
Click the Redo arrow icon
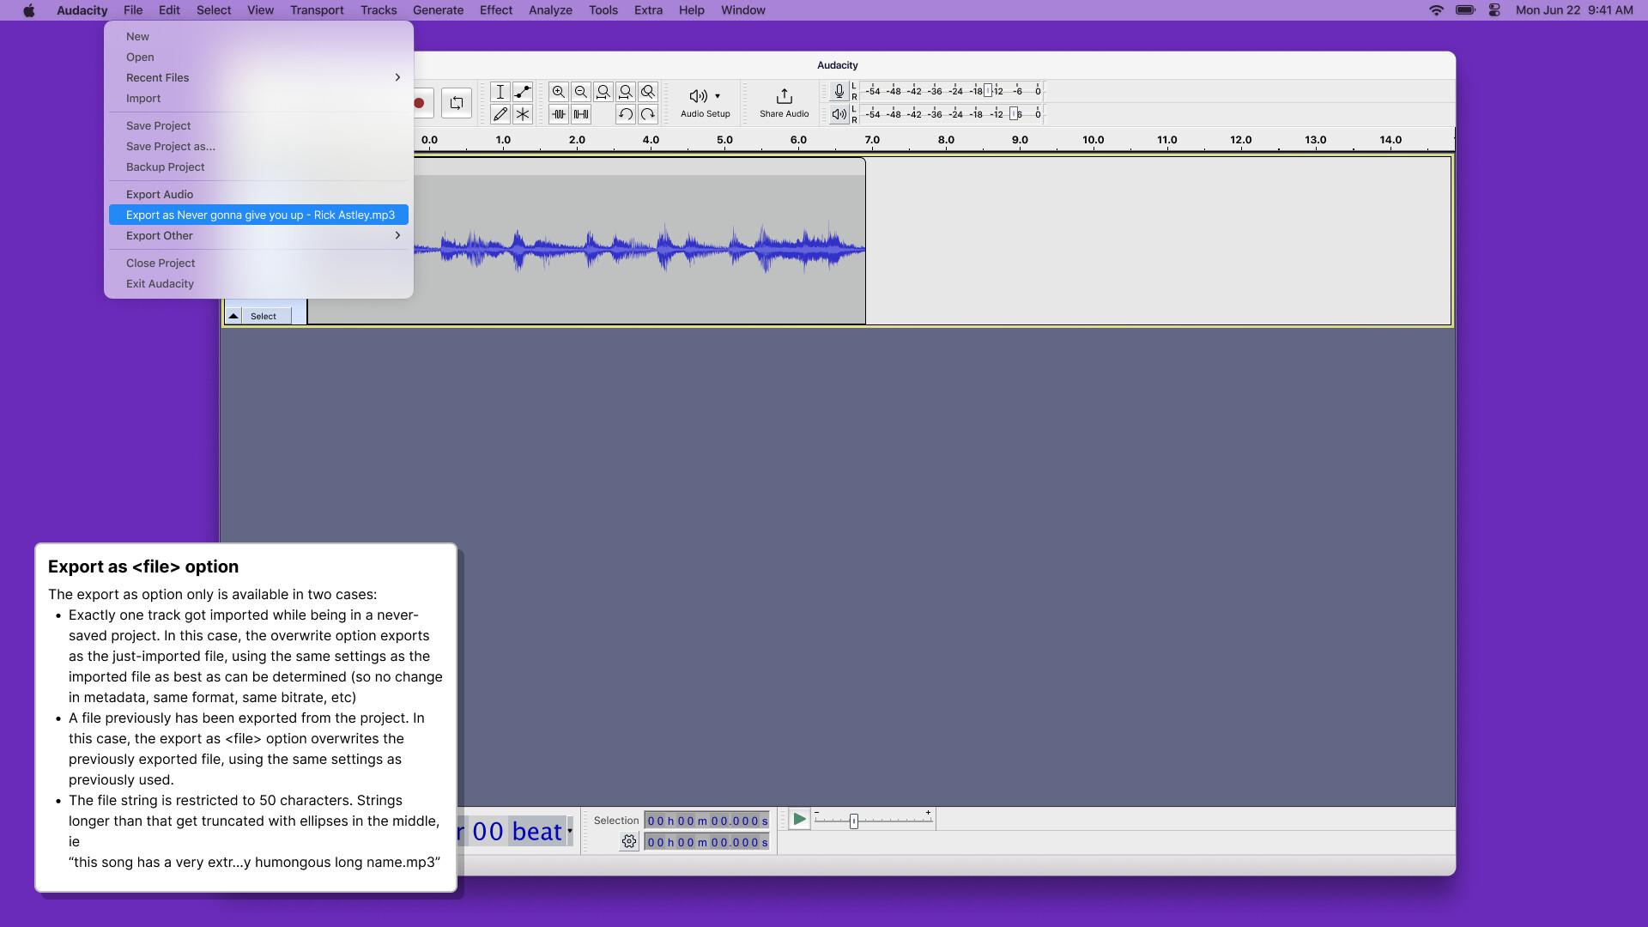(648, 114)
